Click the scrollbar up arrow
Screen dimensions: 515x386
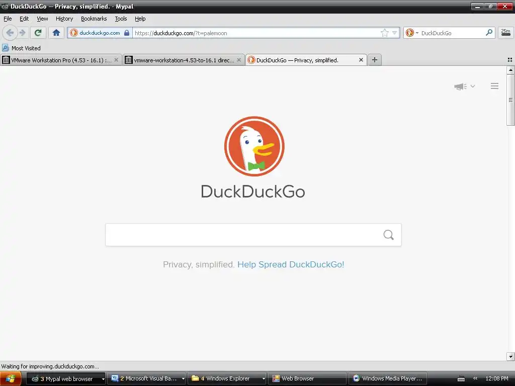(510, 70)
